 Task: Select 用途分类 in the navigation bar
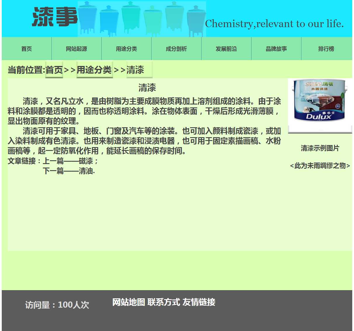click(x=126, y=49)
